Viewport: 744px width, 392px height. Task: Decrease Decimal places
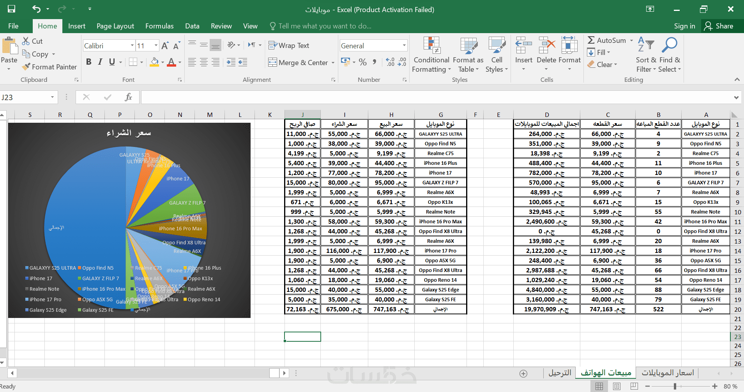pos(402,62)
